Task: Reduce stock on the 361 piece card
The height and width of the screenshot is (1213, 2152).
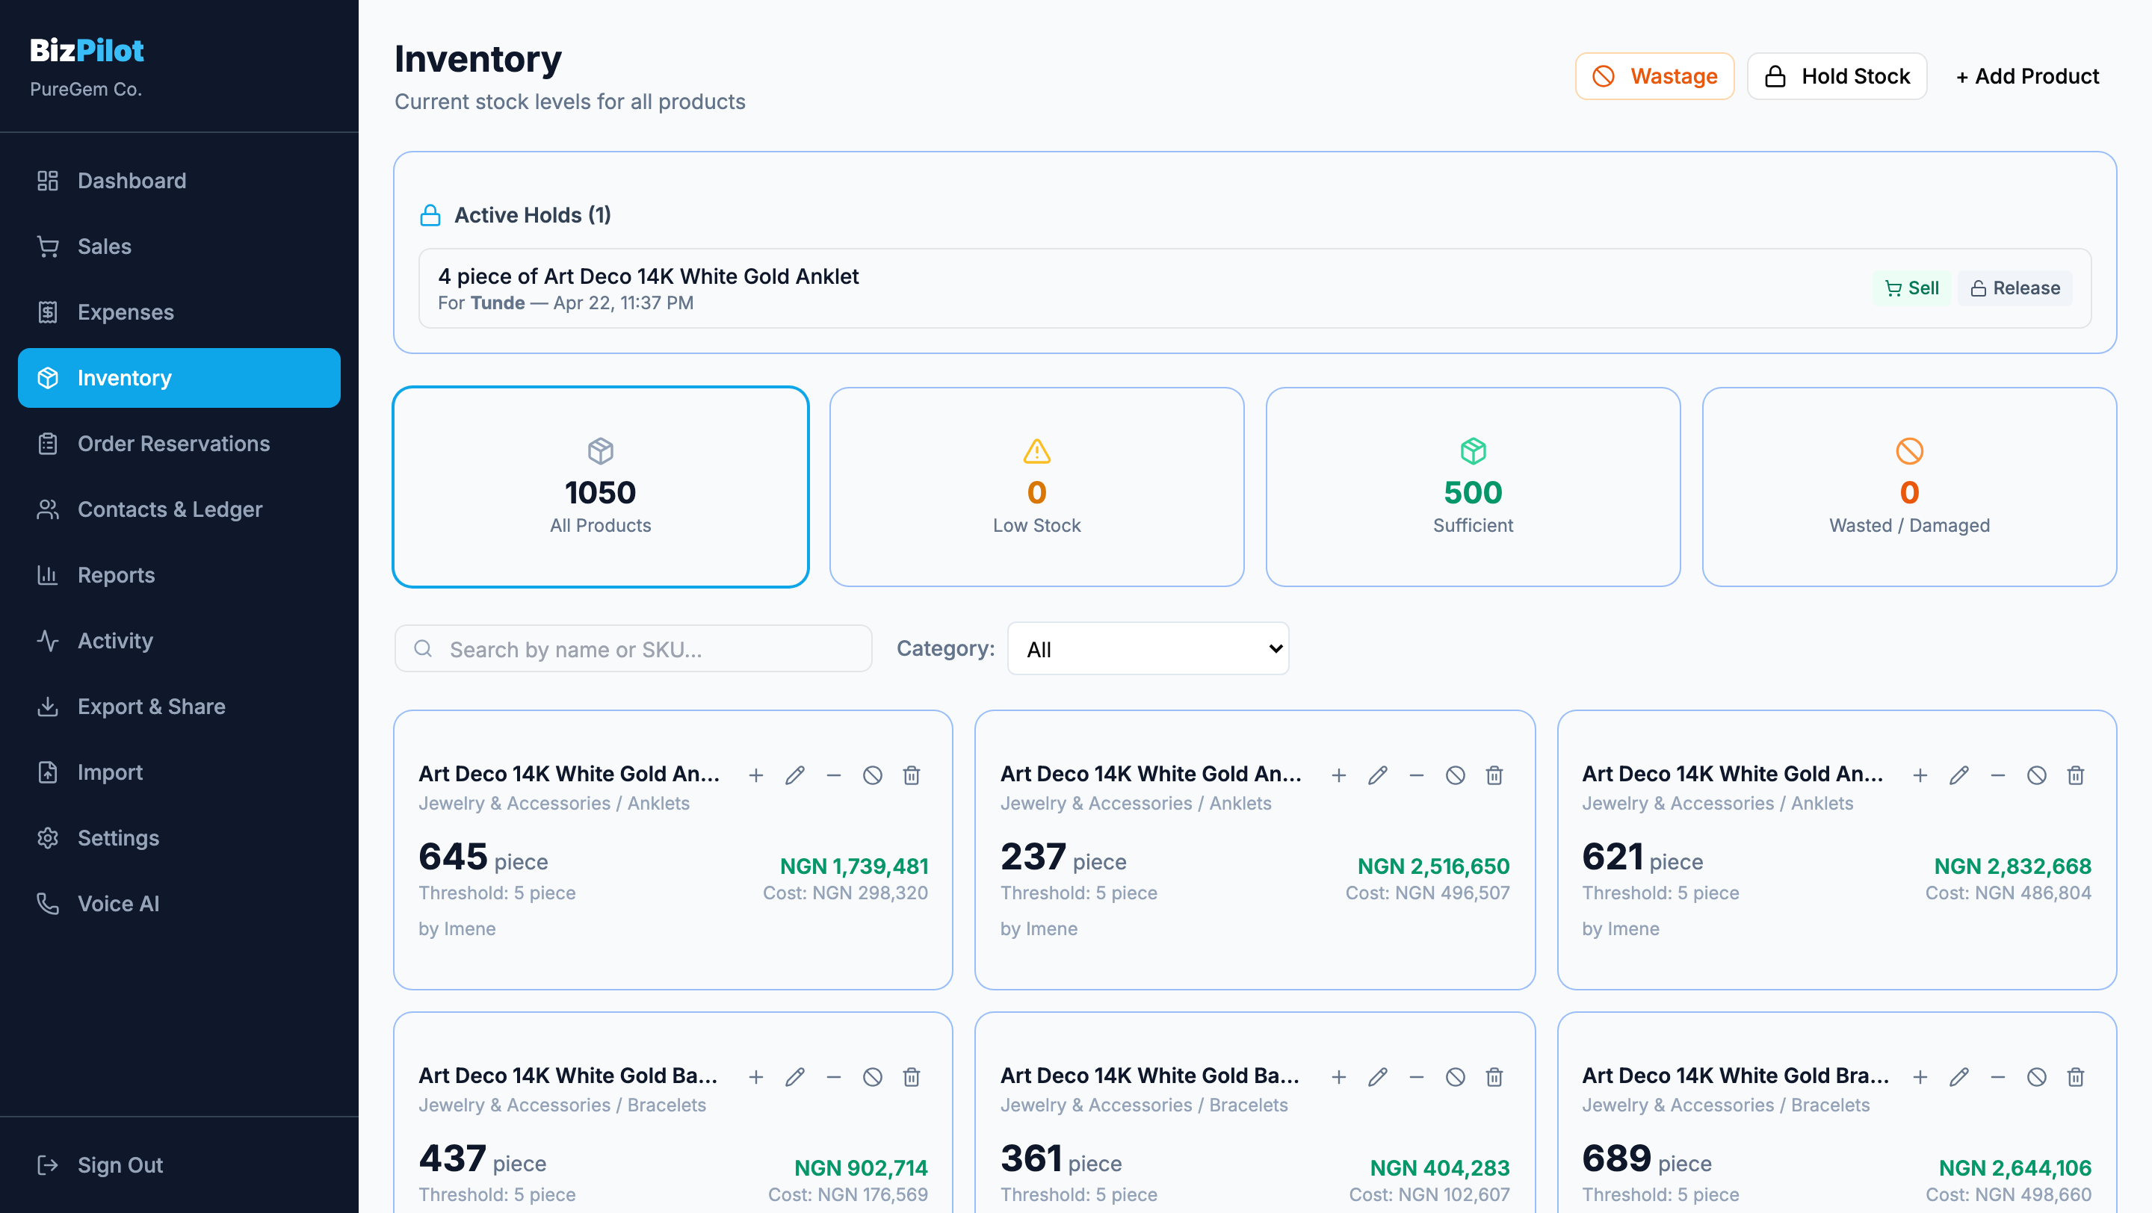Action: pyautogui.click(x=1416, y=1077)
